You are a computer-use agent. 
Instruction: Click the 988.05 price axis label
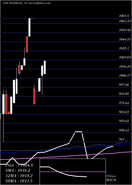124,94
